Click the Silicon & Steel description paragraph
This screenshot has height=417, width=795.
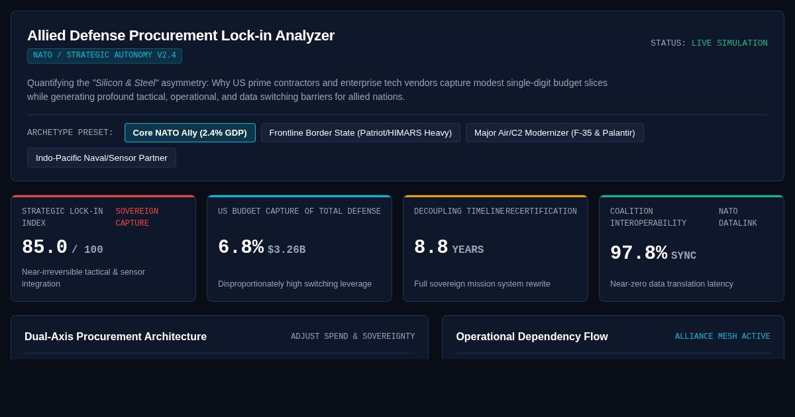click(317, 90)
